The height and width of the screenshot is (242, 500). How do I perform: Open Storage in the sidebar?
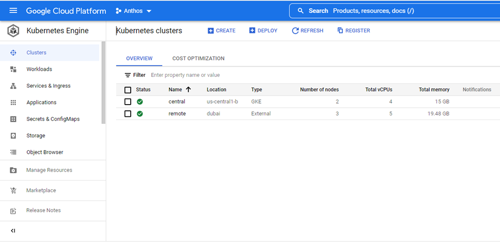coord(35,136)
